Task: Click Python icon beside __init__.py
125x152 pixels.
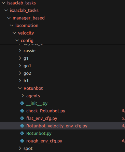Action: coord(22,103)
